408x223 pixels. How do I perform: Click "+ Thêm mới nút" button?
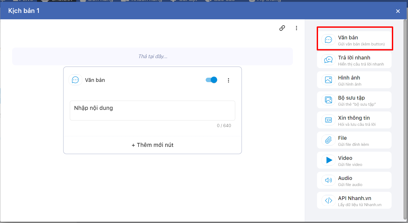[152, 145]
